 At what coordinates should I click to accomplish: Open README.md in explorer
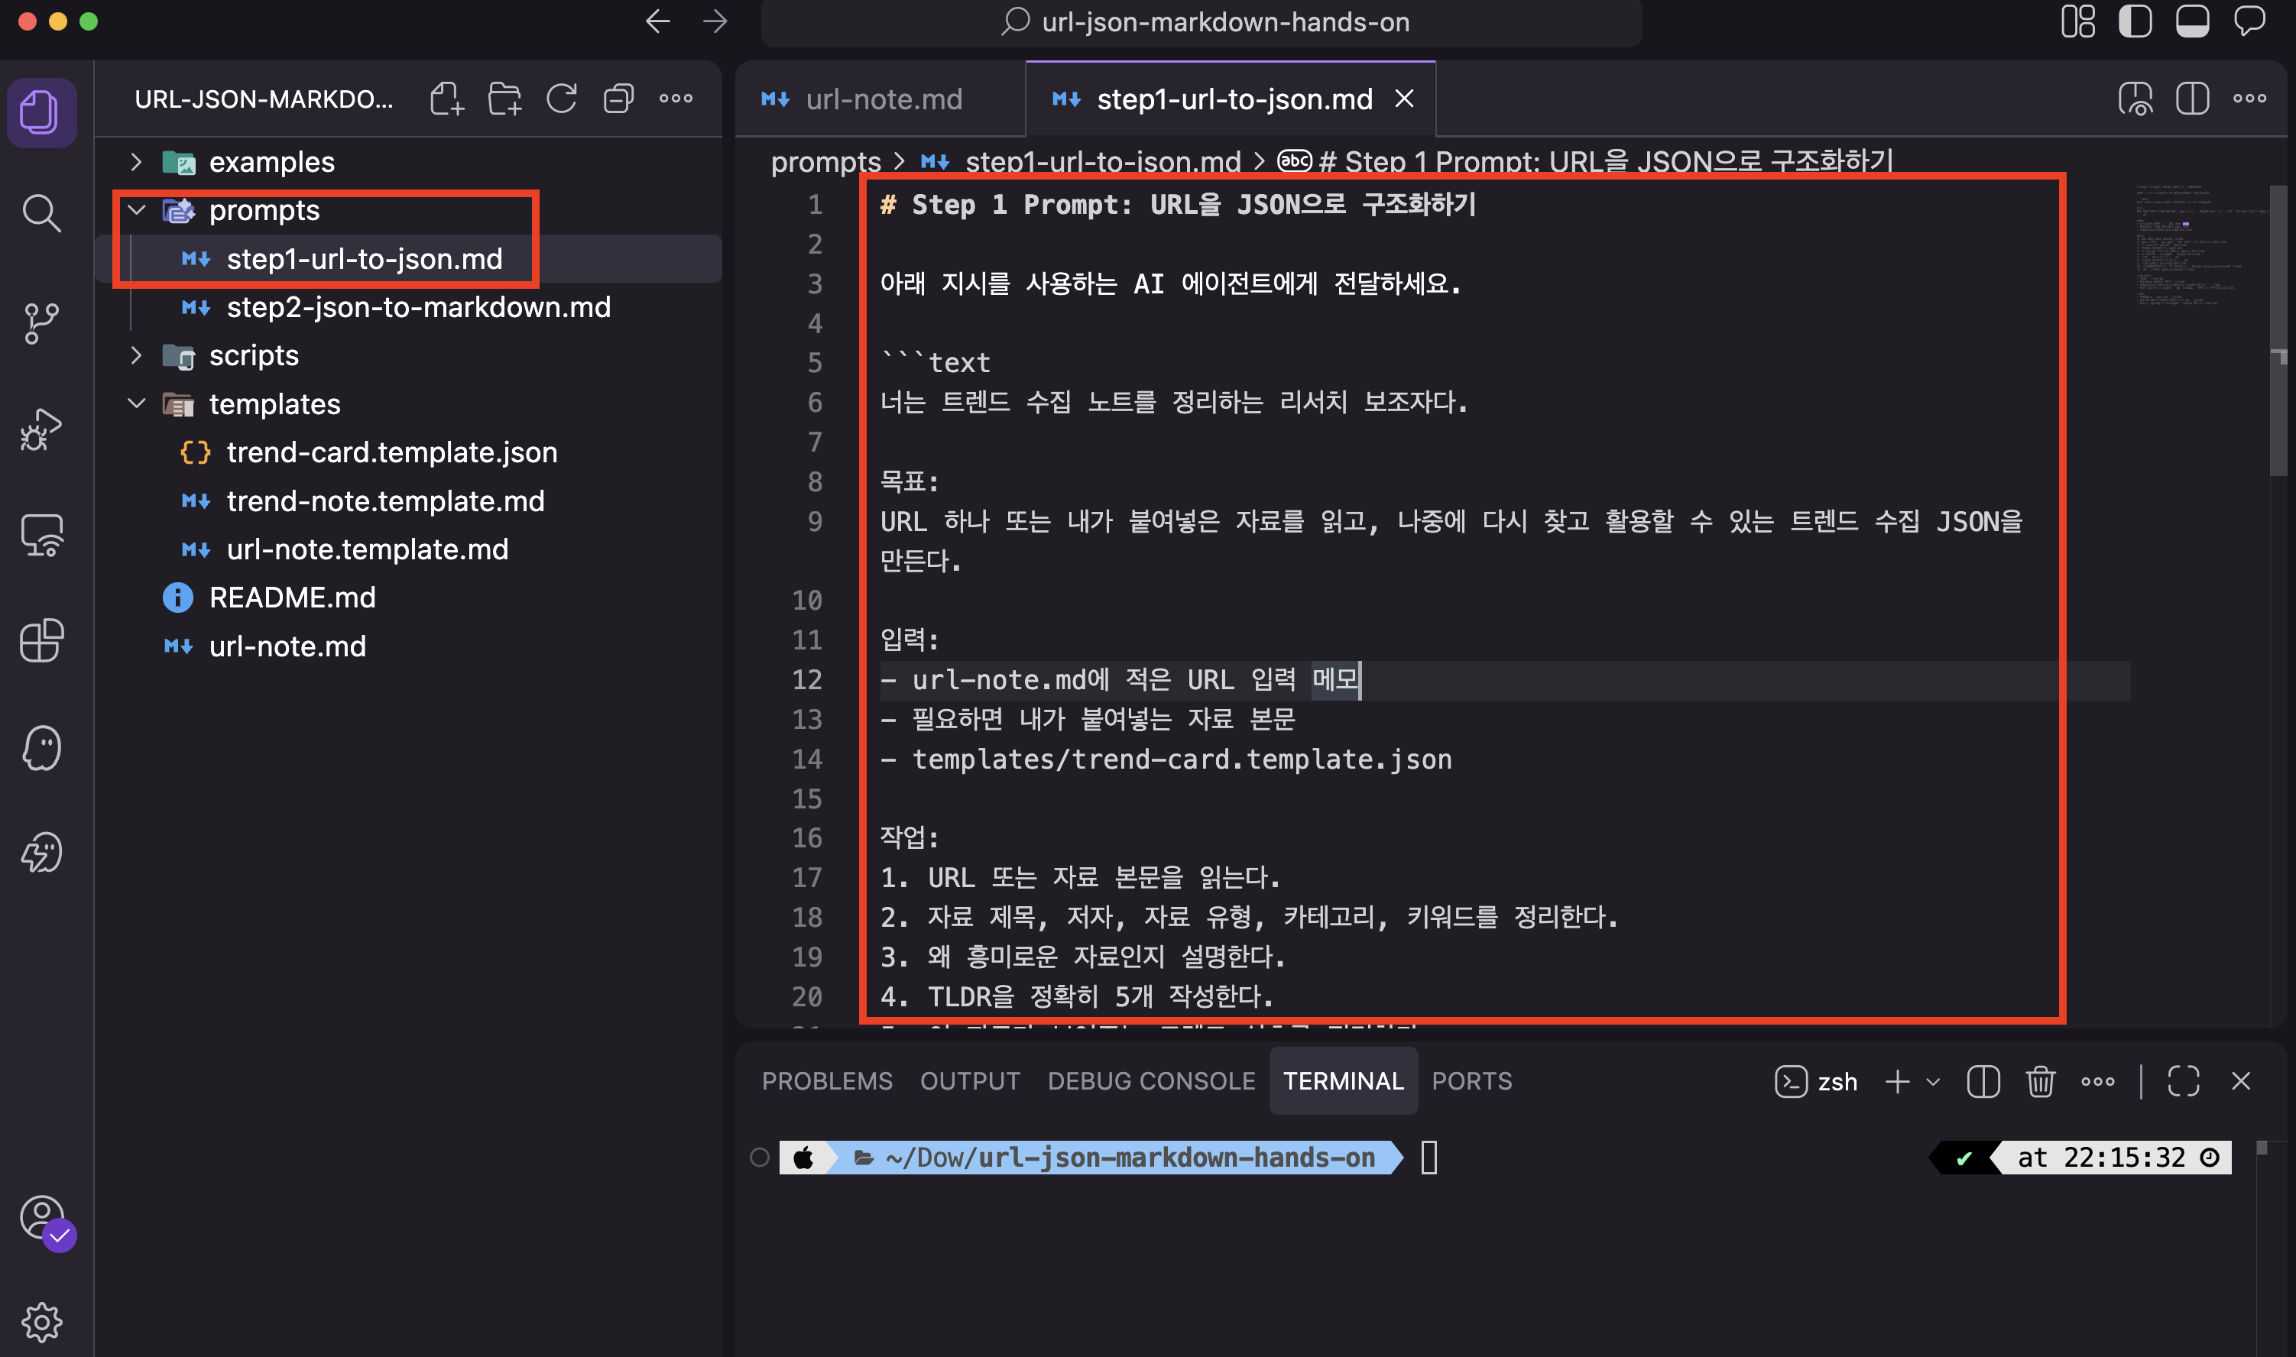[x=410, y=598]
